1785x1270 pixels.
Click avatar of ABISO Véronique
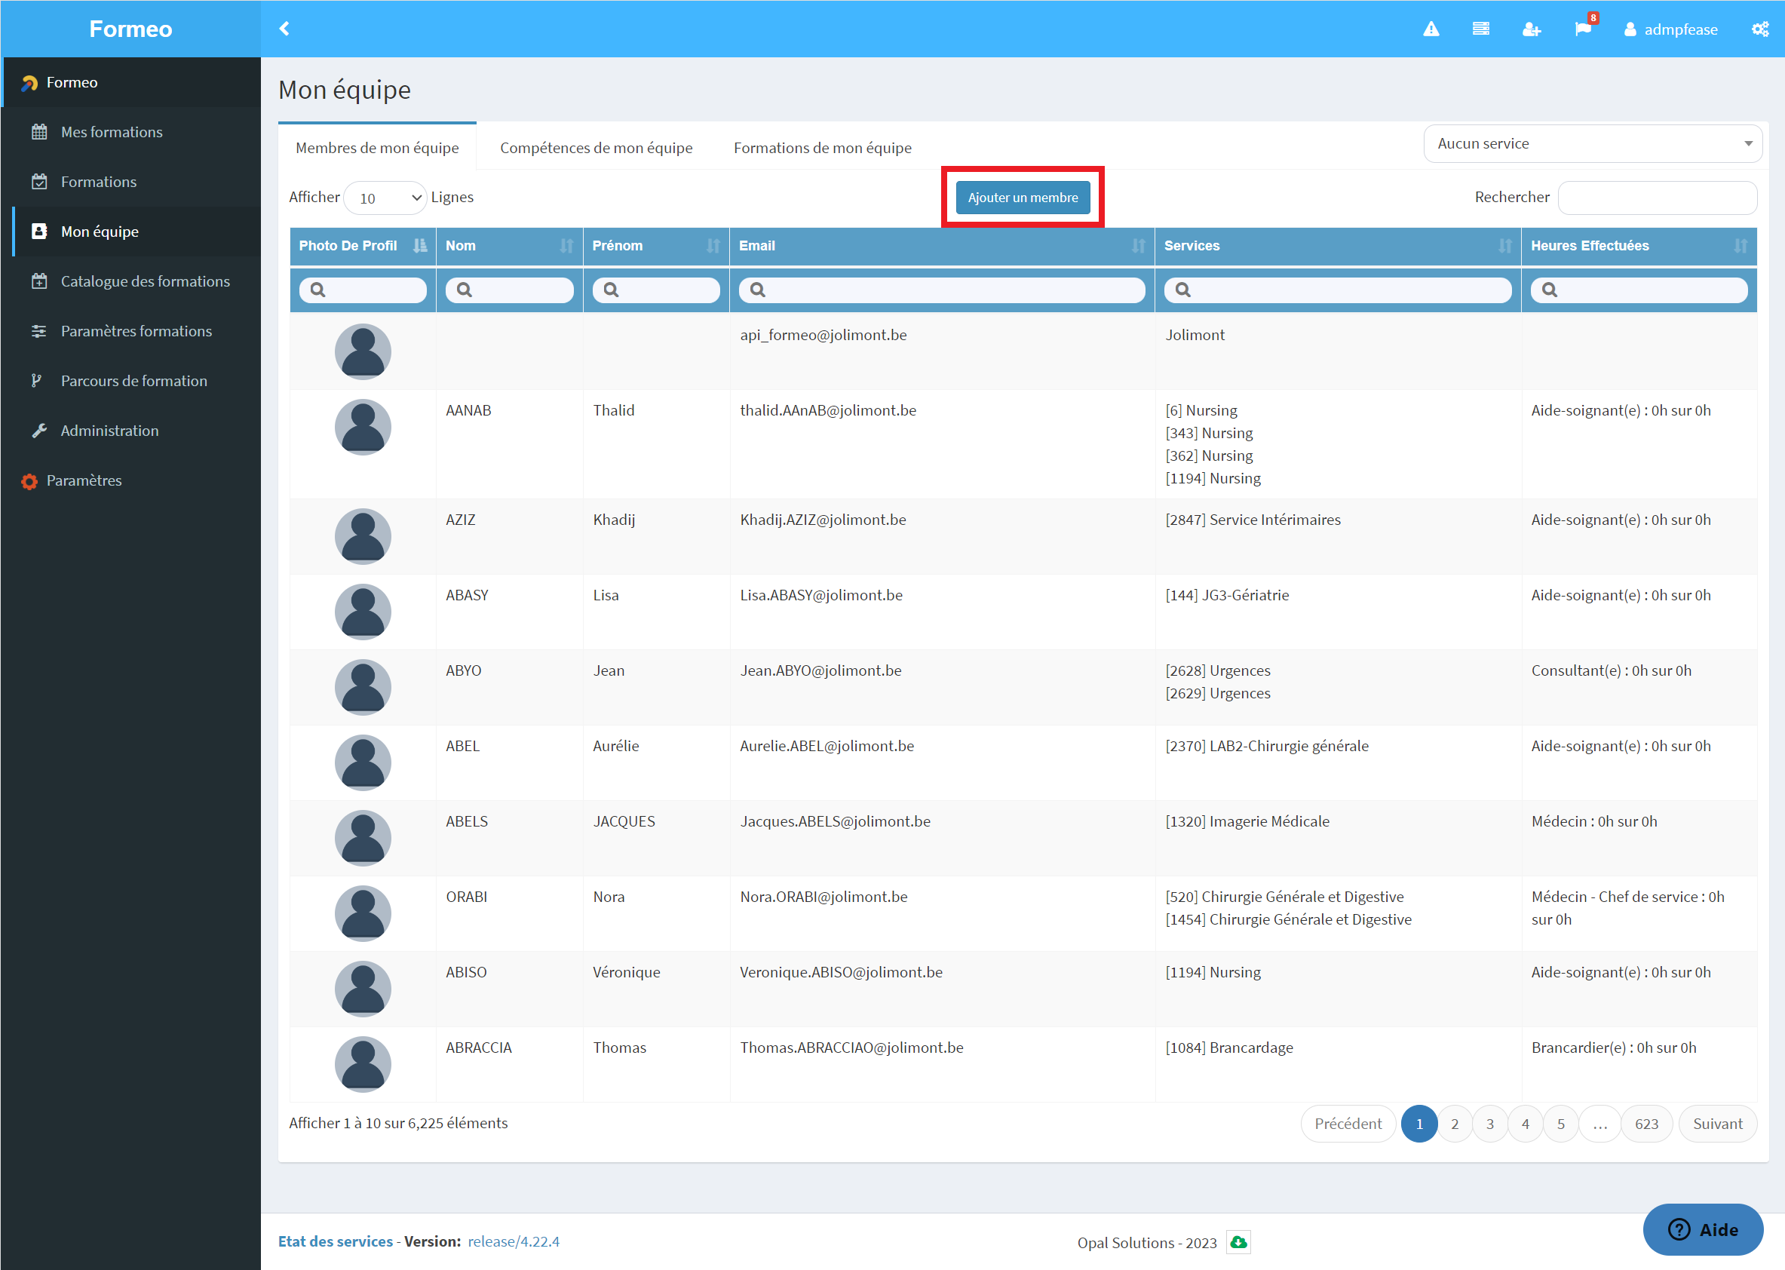coord(363,989)
